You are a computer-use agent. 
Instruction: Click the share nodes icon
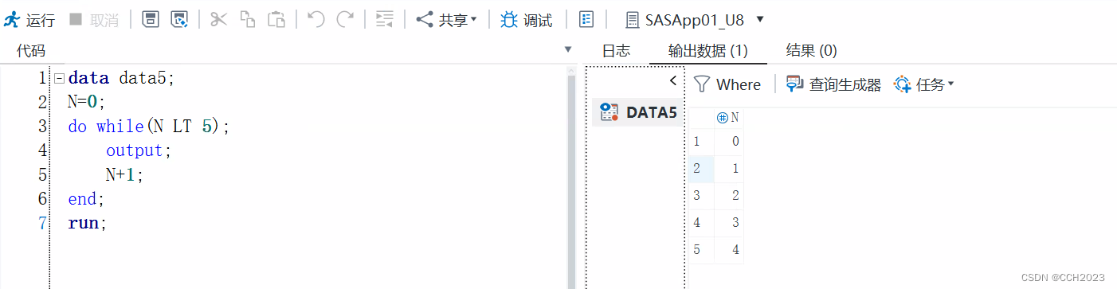[x=425, y=20]
